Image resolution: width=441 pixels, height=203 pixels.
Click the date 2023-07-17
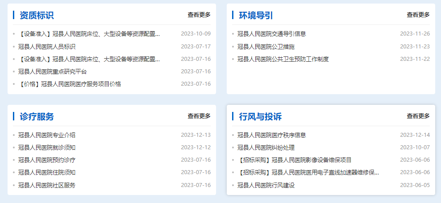[196, 47]
